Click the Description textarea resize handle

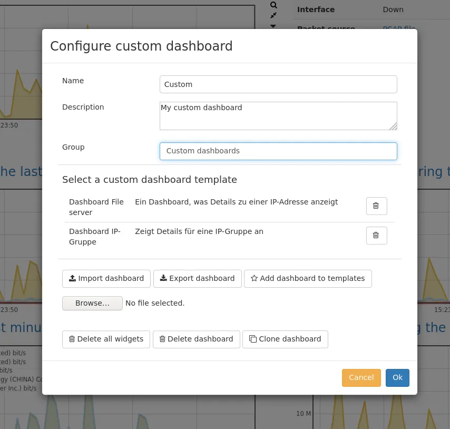(394, 126)
